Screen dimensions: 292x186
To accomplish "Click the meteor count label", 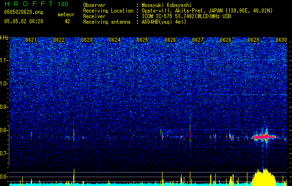I will tap(66, 14).
